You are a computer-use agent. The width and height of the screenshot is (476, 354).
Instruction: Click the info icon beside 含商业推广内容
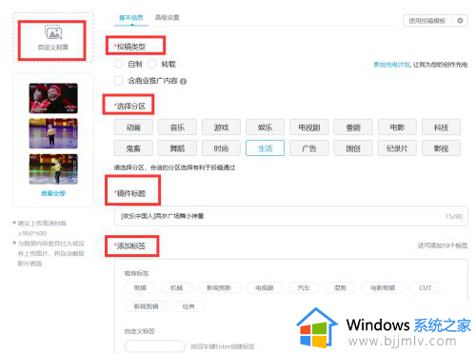183,82
